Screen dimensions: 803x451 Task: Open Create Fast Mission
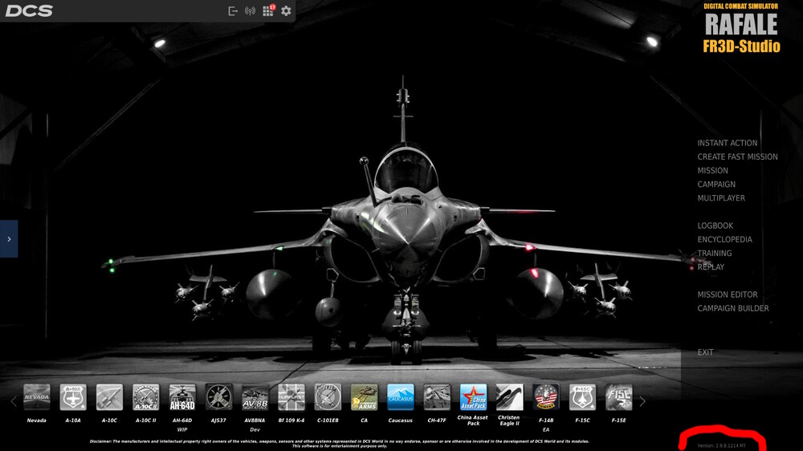pos(737,157)
